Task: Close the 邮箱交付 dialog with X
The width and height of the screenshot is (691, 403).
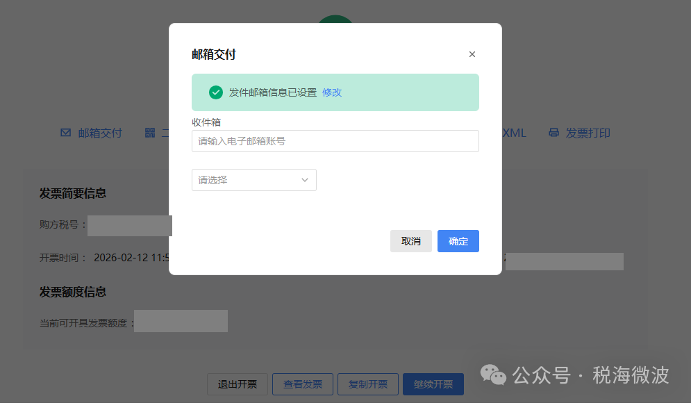Action: coord(472,54)
